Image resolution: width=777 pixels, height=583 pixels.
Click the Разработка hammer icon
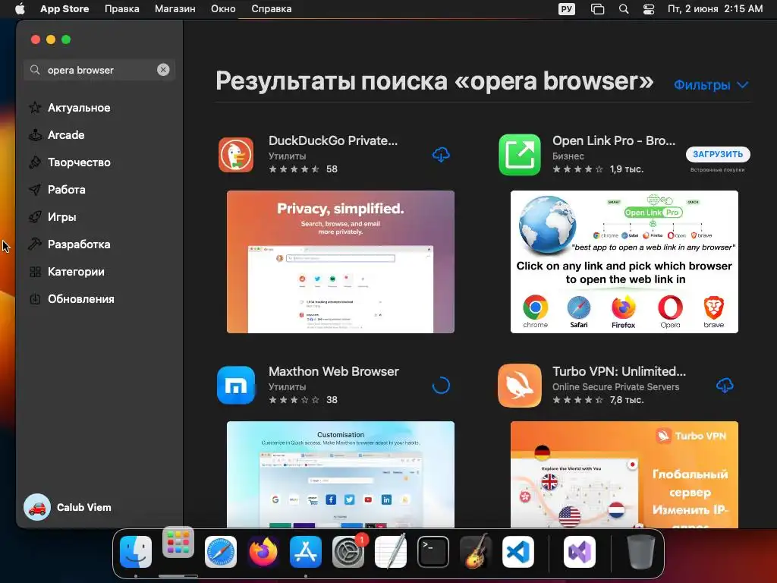click(x=35, y=244)
